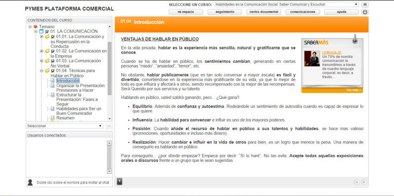
Task: Collapse unit 01.04 in the course tree
Action: (x=42, y=71)
